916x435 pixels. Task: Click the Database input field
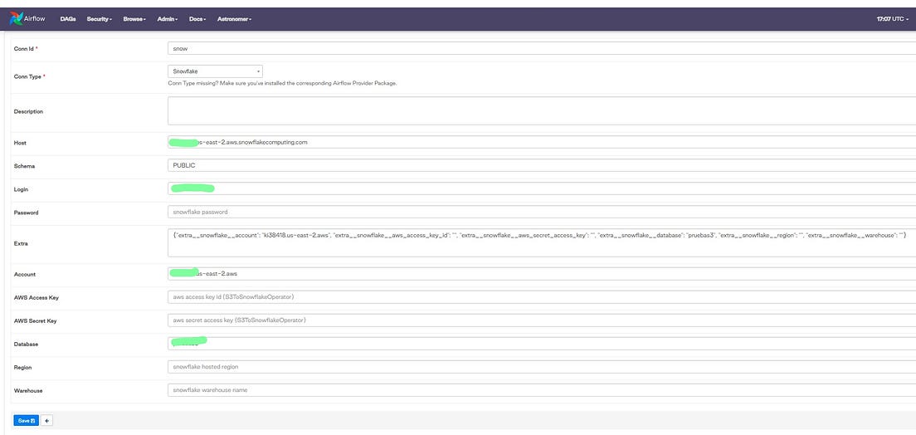[x=542, y=344]
